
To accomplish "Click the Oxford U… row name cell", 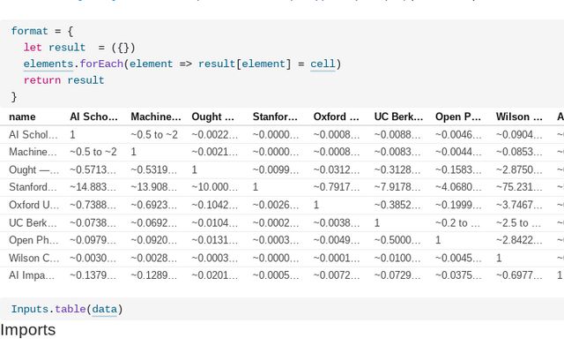I will pos(33,205).
